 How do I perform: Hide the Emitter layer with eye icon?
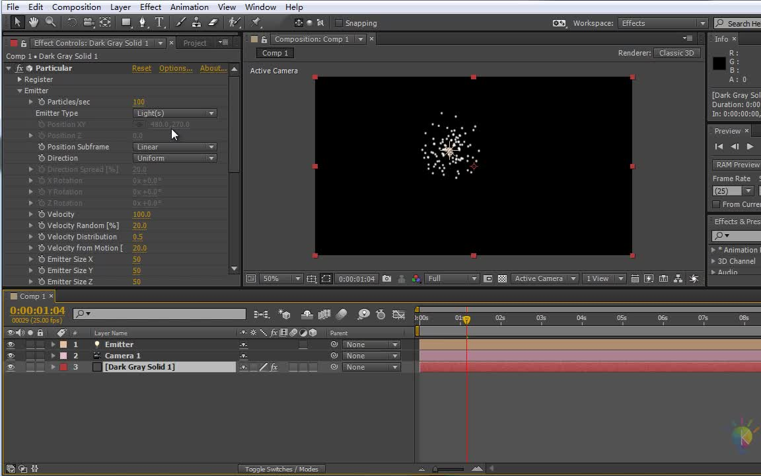(x=10, y=344)
